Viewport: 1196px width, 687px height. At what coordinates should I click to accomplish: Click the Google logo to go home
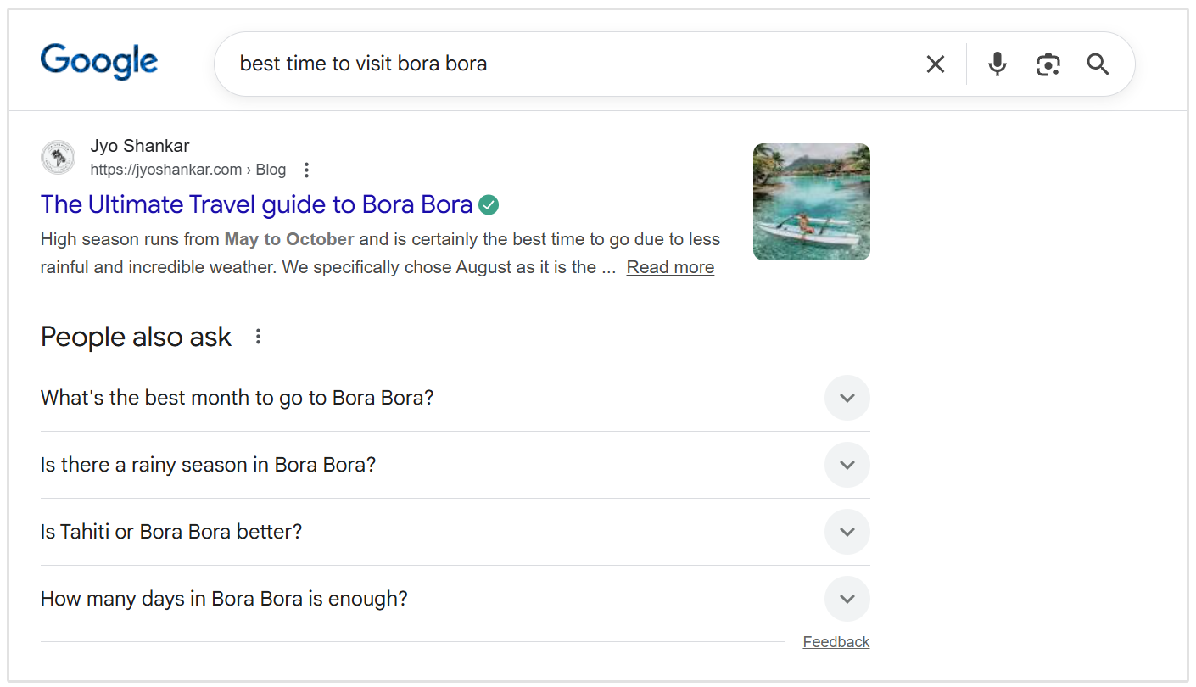98,61
